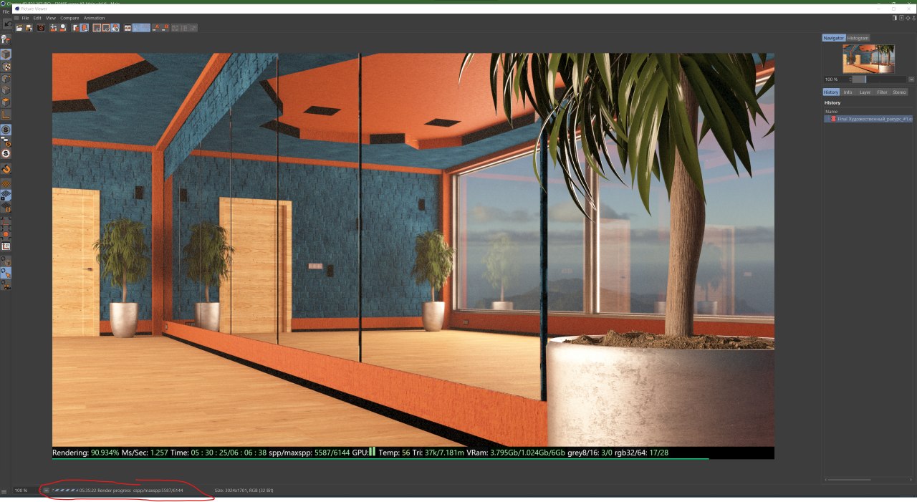Click Navigator preview thumbnail
917x502 pixels.
[868, 59]
